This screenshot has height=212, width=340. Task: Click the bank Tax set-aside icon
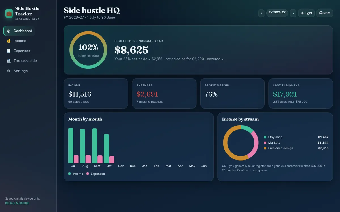click(x=9, y=61)
